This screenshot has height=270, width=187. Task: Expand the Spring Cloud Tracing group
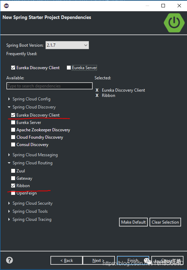[9, 219]
